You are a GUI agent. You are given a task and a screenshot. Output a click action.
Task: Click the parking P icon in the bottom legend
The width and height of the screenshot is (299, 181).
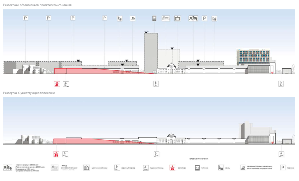point(282,168)
